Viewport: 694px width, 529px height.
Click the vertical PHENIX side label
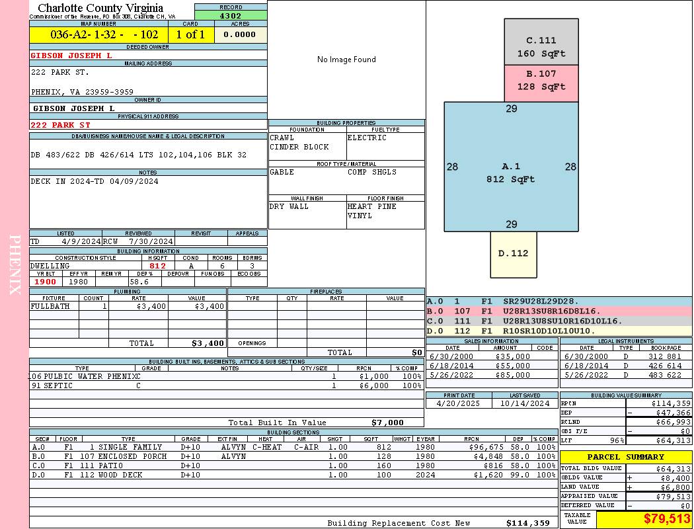15,264
